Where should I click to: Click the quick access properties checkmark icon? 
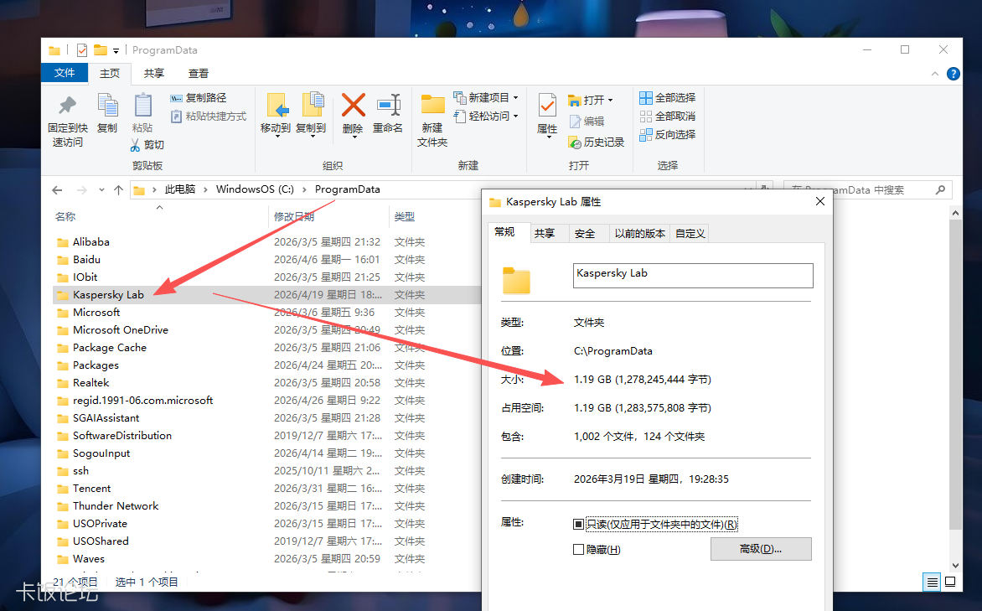(82, 50)
